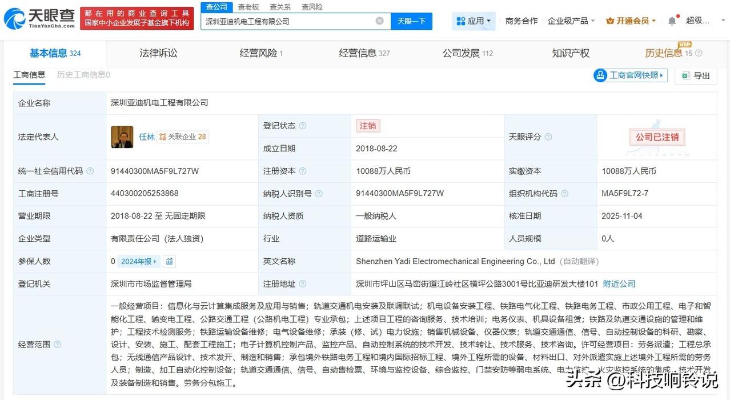Expand the 2024年报 year selector

coord(139,261)
